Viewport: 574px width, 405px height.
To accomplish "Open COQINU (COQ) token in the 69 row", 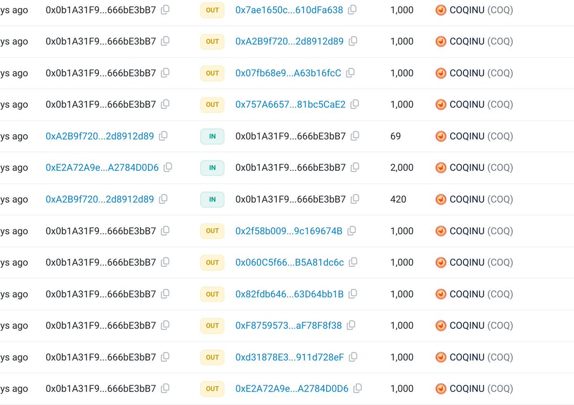I will [475, 136].
